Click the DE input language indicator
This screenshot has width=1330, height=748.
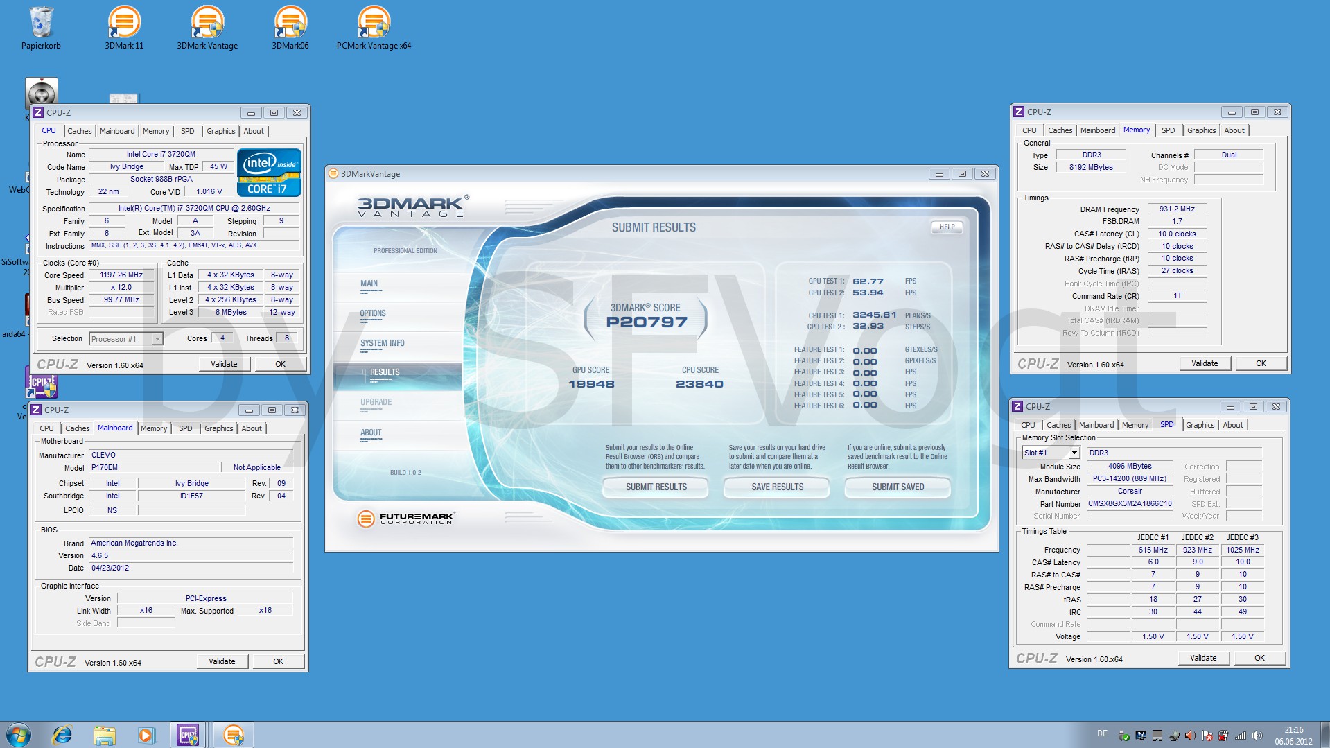point(1103,733)
